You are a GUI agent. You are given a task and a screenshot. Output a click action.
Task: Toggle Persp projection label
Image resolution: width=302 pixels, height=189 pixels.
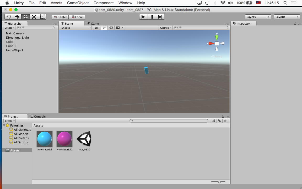pos(217,56)
